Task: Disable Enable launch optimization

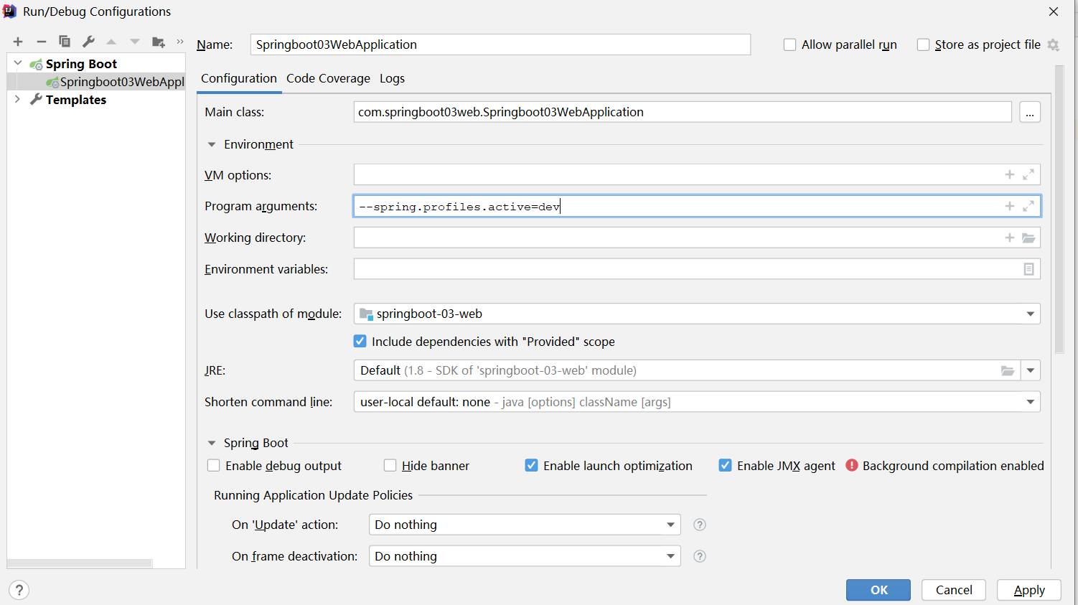Action: click(x=531, y=465)
